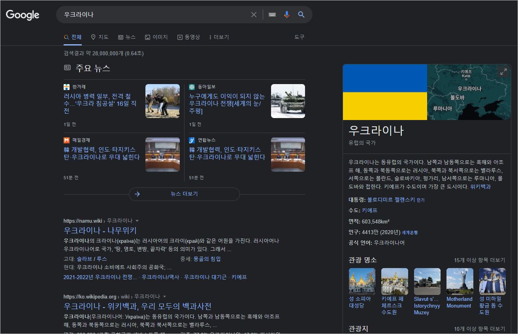Open the 키예프 capital link
Viewport: 518px width, 334px height.
coord(369,210)
